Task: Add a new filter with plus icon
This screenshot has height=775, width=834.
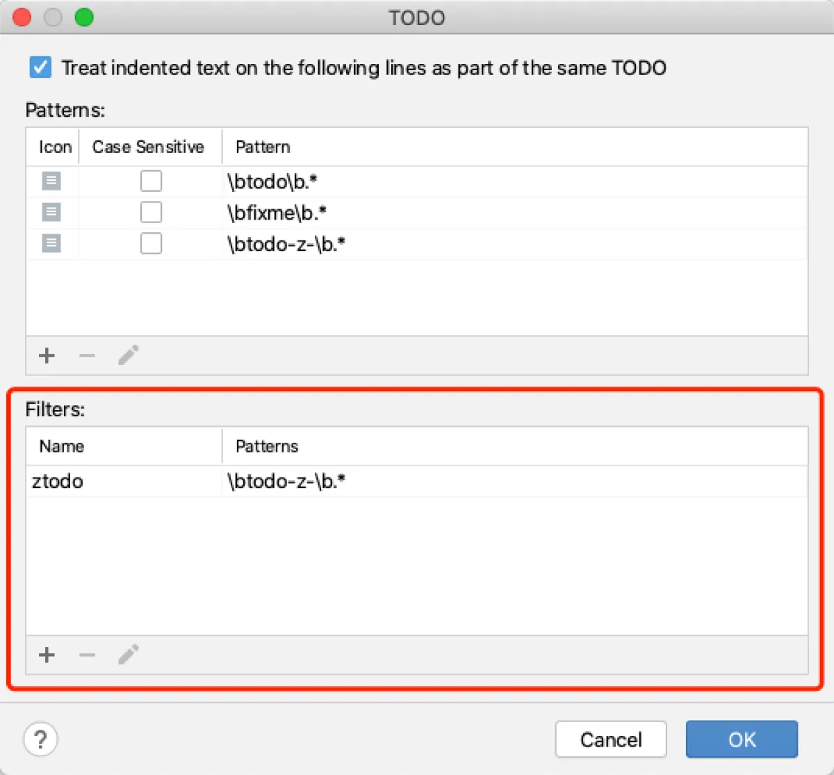Action: (47, 655)
